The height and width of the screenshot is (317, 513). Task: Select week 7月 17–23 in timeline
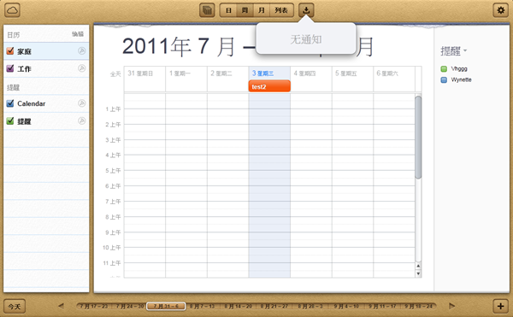(94, 306)
